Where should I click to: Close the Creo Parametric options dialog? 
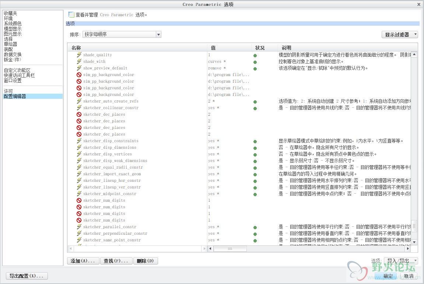click(x=418, y=4)
